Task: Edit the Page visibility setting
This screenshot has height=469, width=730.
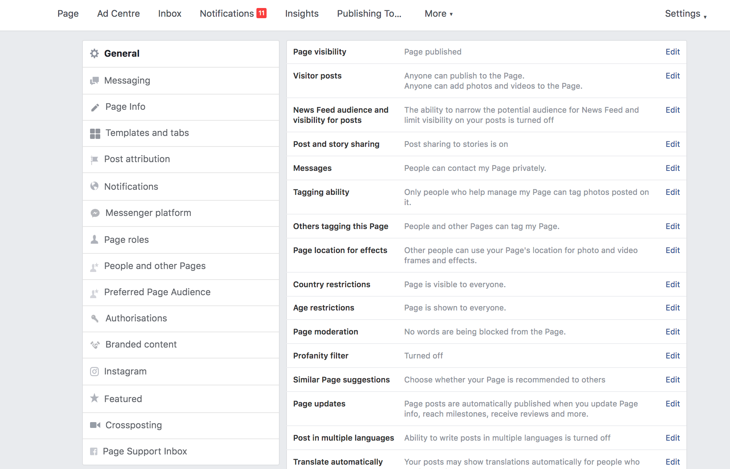Action: point(673,52)
